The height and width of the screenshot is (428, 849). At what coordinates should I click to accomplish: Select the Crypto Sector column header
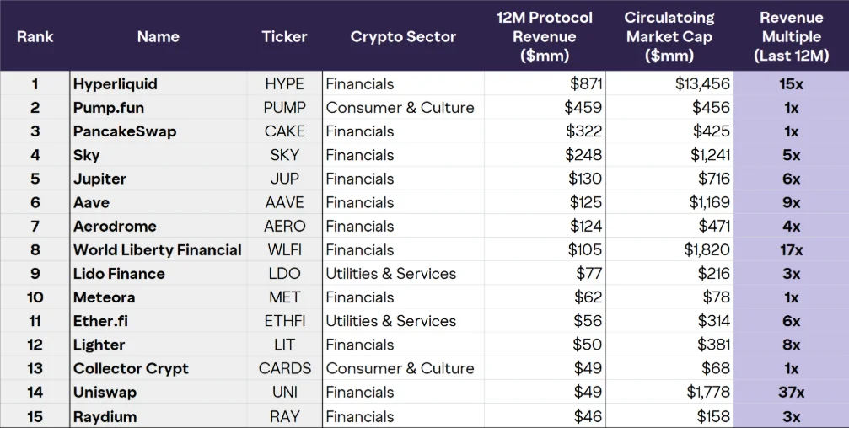403,37
